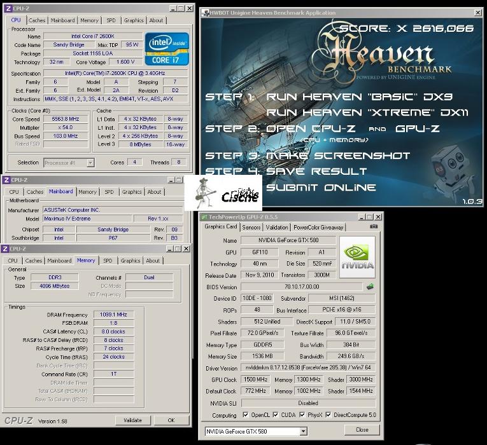
Task: Click the Intel Core i7 logo in CPU-Z
Action: [x=167, y=48]
